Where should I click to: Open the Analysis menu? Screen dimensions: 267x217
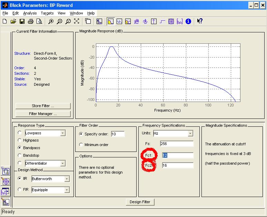click(30, 13)
